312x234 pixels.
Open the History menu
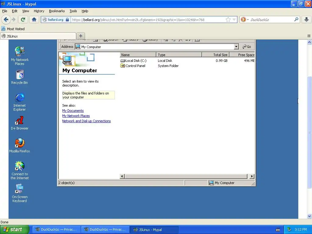coord(39,11)
